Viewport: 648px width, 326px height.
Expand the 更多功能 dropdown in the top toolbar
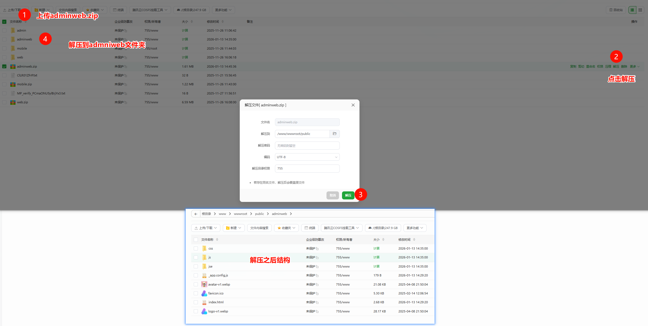(x=223, y=10)
